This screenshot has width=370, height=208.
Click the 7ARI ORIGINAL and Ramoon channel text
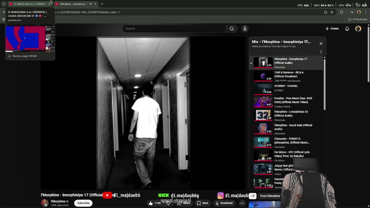pyautogui.click(x=287, y=81)
